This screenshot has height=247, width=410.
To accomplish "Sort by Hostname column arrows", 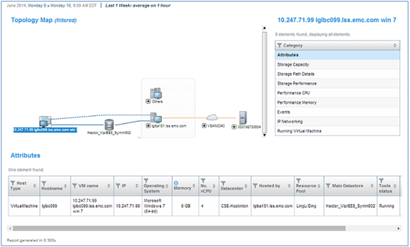I will (65, 186).
